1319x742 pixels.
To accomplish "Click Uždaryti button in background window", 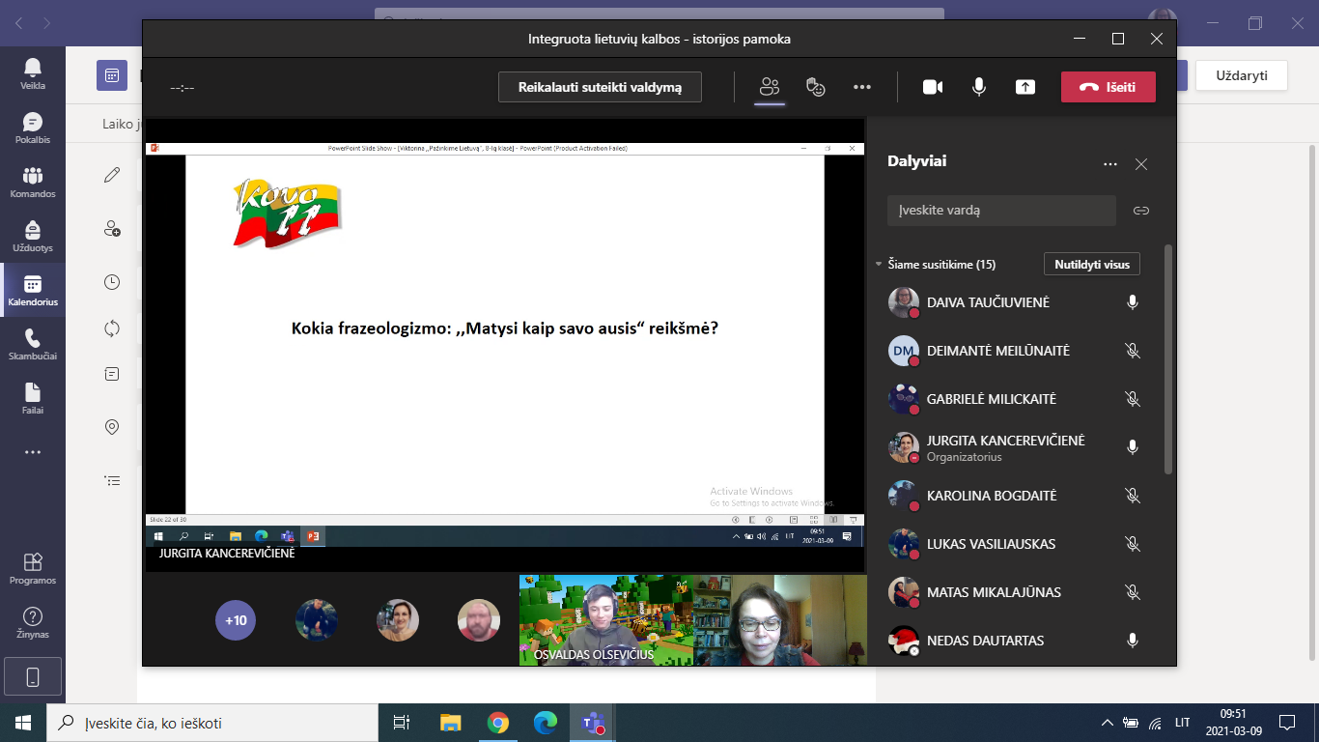I will [1242, 75].
